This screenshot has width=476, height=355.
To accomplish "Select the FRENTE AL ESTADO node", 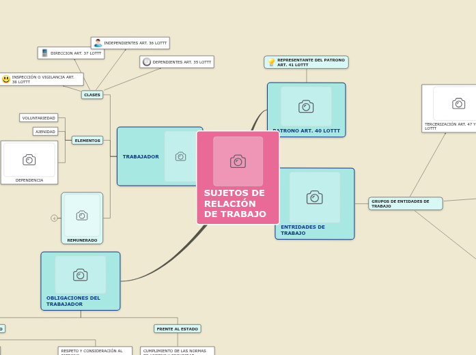I will 177,329.
